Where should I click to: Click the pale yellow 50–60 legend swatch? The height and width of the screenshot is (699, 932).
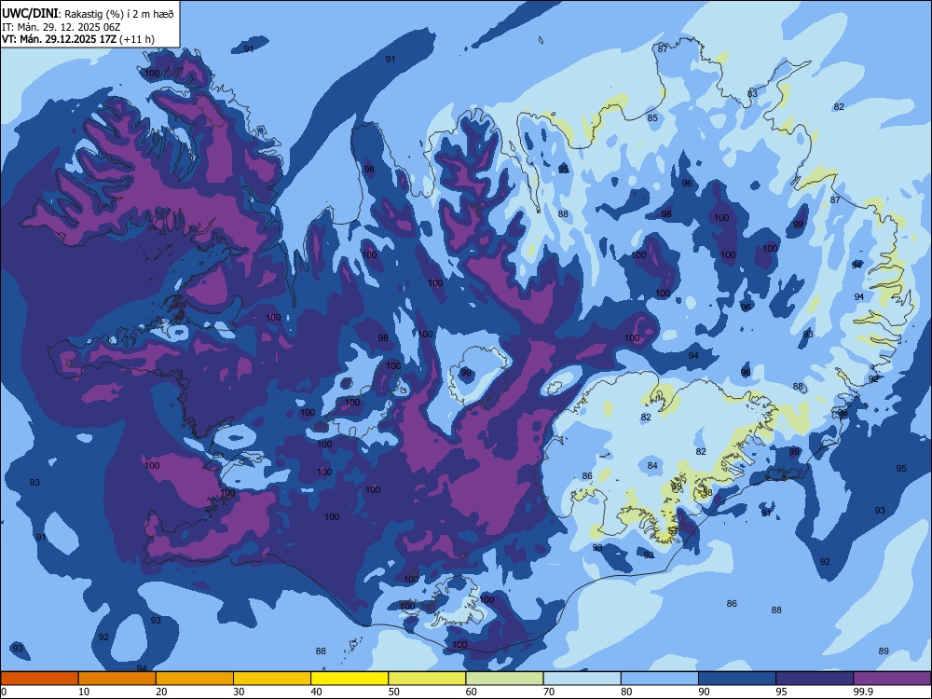pos(427,678)
